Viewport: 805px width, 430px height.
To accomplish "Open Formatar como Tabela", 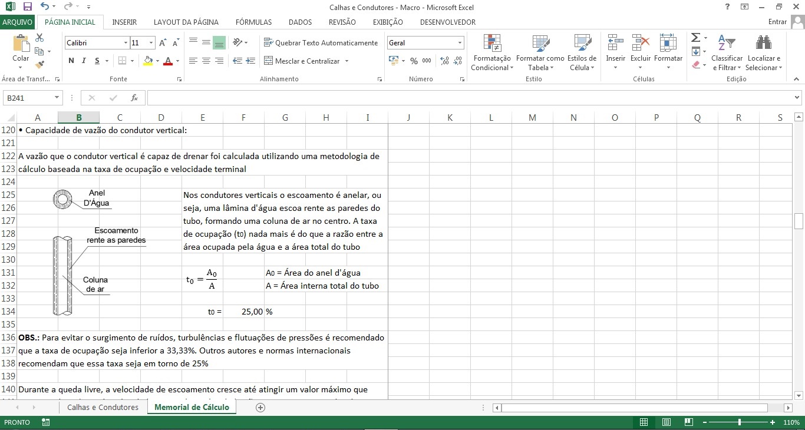I will point(540,52).
